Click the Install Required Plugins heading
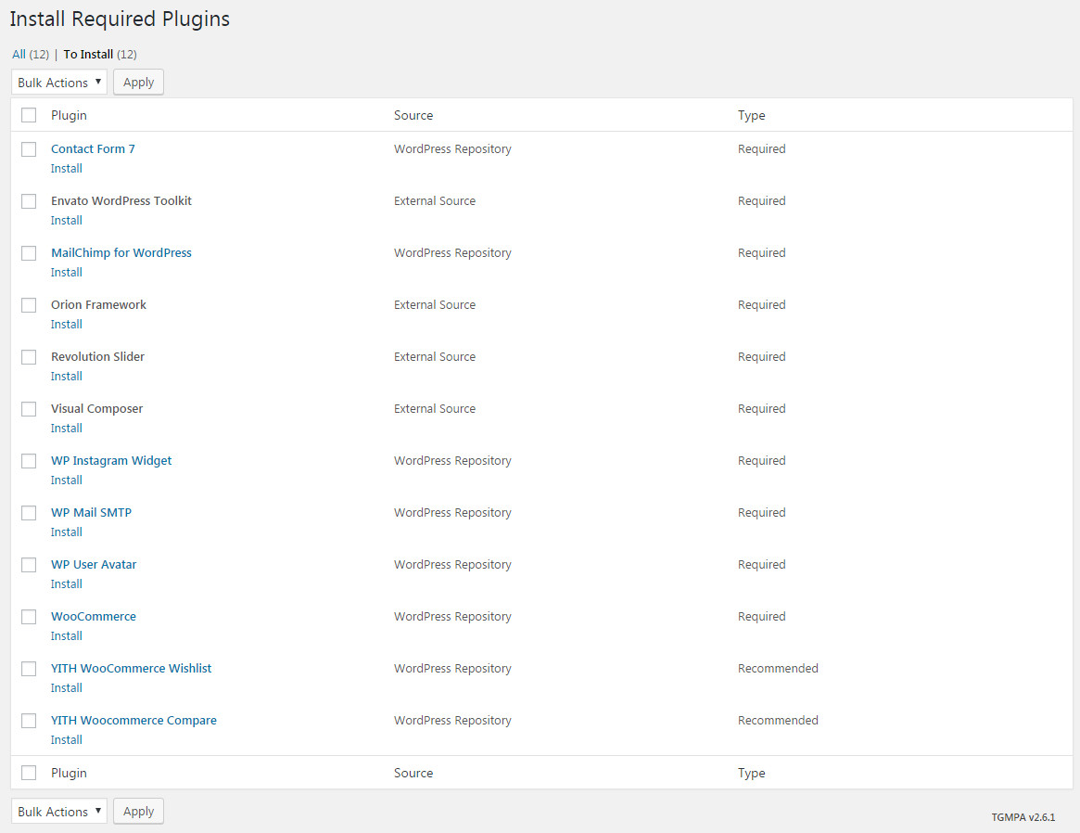This screenshot has width=1080, height=833. [120, 19]
